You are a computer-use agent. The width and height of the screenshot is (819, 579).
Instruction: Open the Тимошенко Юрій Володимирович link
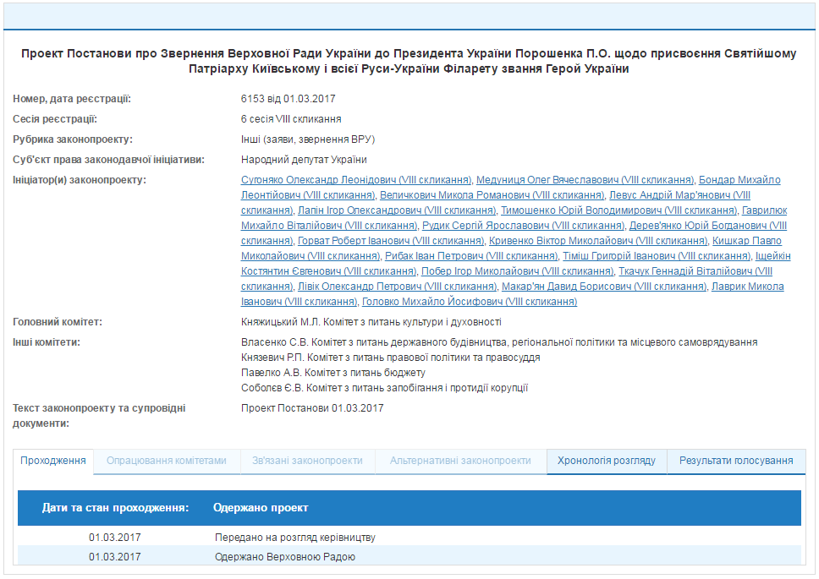618,210
